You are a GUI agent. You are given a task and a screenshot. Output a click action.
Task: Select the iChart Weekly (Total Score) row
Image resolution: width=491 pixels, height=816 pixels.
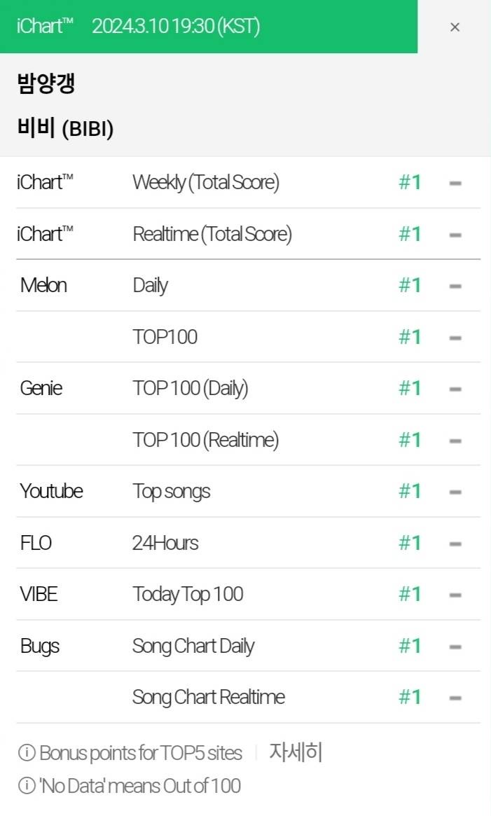click(x=249, y=183)
